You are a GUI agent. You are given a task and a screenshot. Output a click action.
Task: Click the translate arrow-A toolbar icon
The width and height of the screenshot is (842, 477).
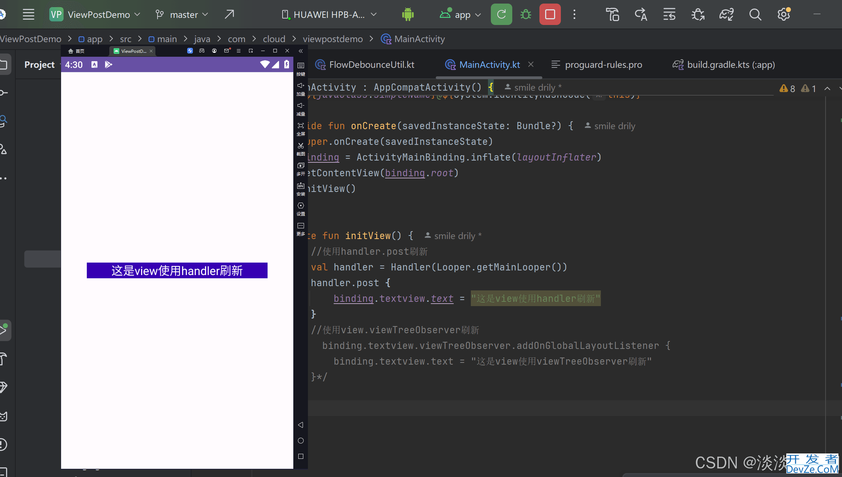pos(641,15)
